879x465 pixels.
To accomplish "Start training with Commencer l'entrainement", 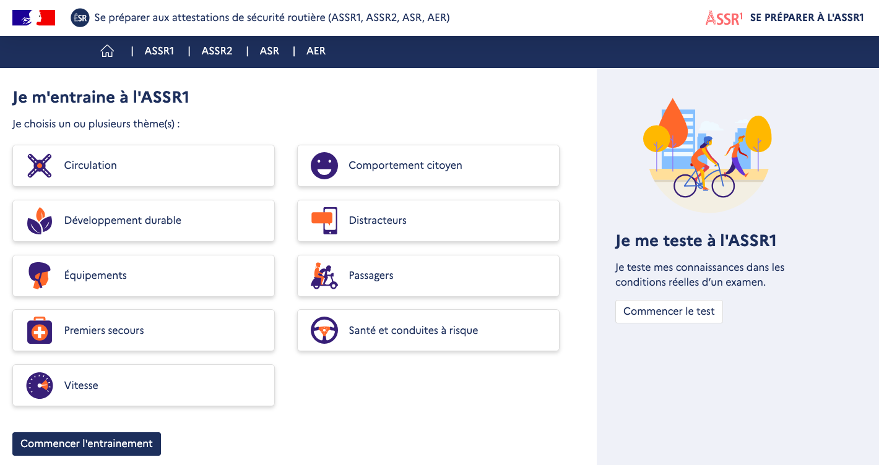I will [x=87, y=444].
